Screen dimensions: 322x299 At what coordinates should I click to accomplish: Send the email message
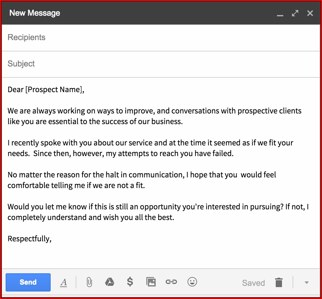pyautogui.click(x=28, y=282)
